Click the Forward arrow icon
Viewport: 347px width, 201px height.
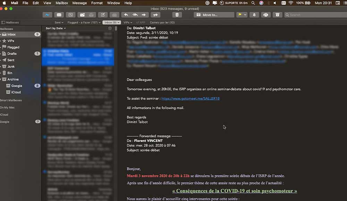[144, 15]
